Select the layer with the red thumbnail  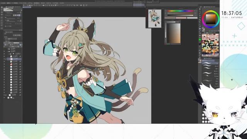(x=14, y=64)
